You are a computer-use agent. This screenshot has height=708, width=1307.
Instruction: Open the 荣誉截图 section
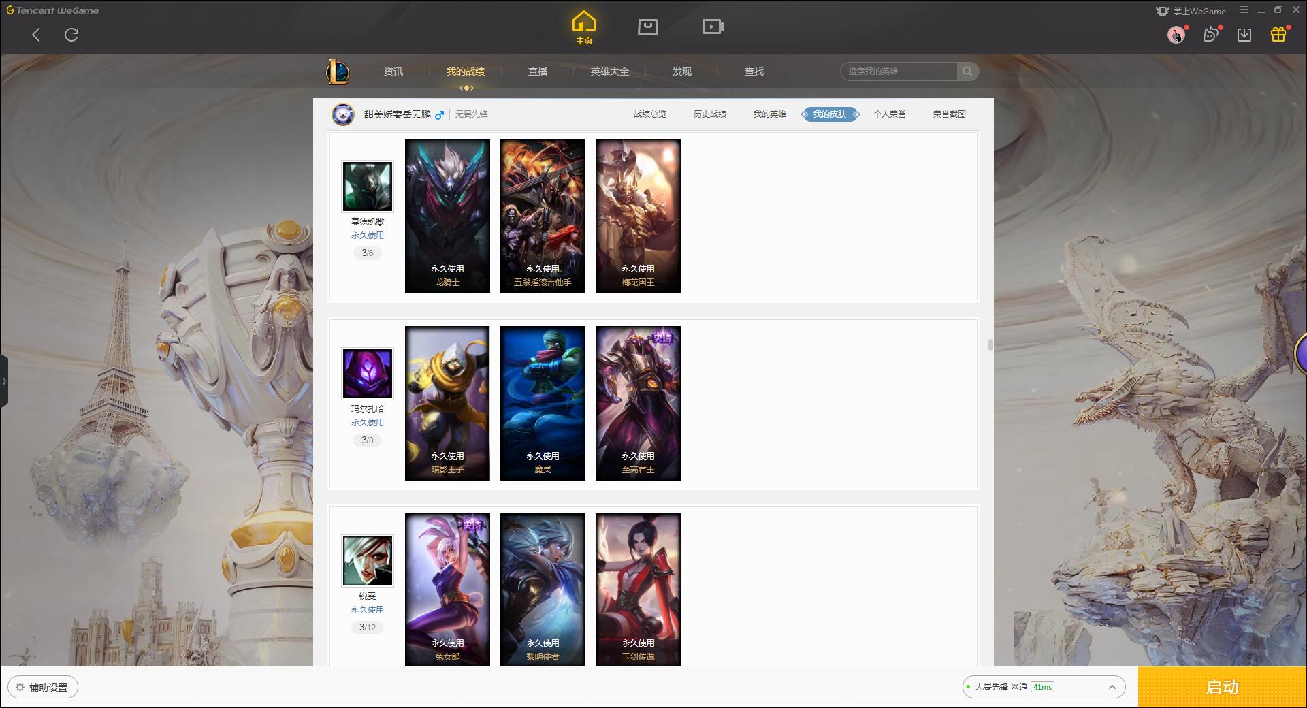(x=950, y=114)
